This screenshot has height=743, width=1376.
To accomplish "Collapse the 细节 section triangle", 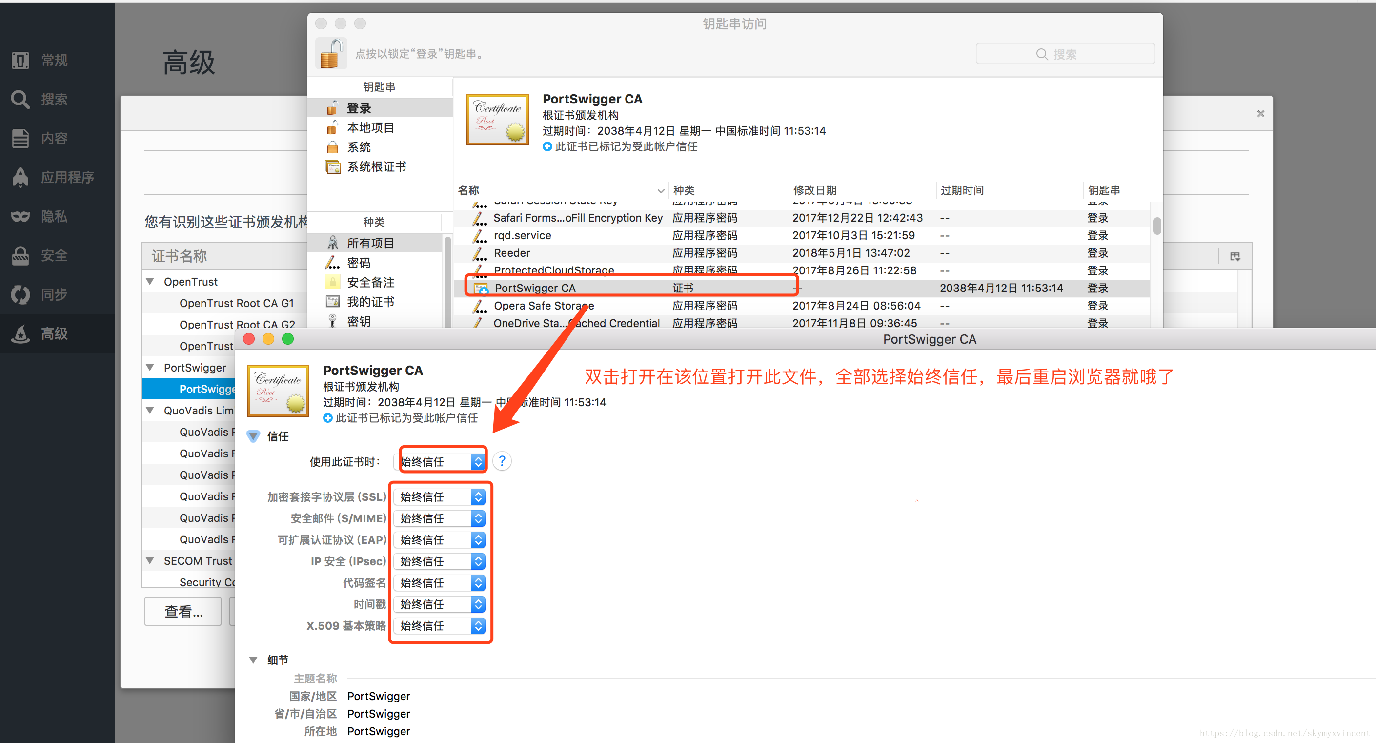I will point(253,660).
